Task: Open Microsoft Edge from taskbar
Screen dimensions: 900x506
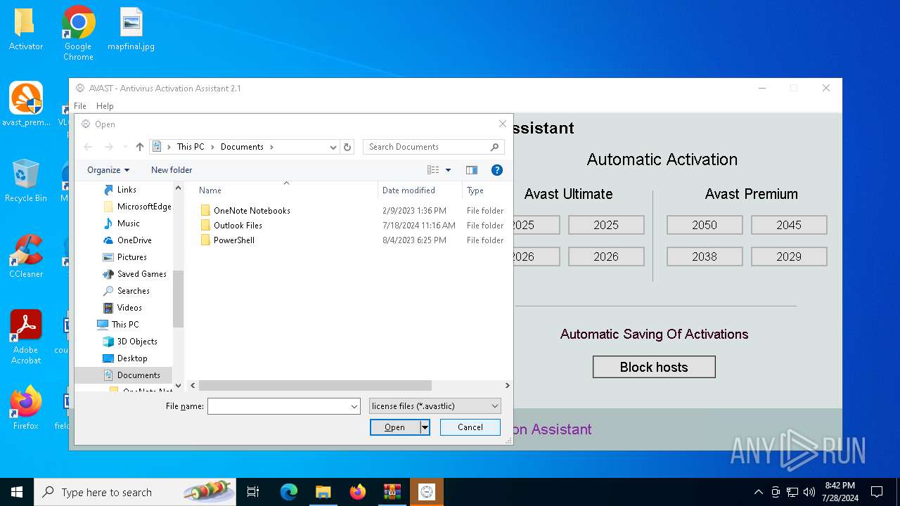Action: click(x=289, y=492)
